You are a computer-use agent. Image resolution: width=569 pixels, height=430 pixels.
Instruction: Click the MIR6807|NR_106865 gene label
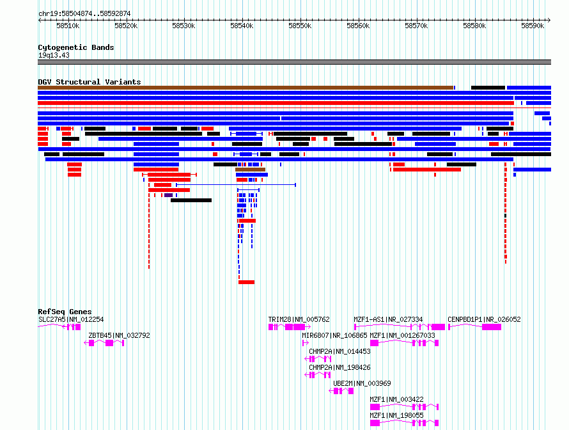[334, 335]
